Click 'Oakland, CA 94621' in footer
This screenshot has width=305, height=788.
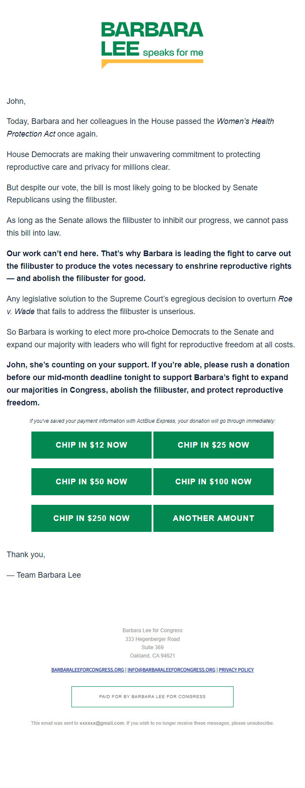pyautogui.click(x=152, y=655)
